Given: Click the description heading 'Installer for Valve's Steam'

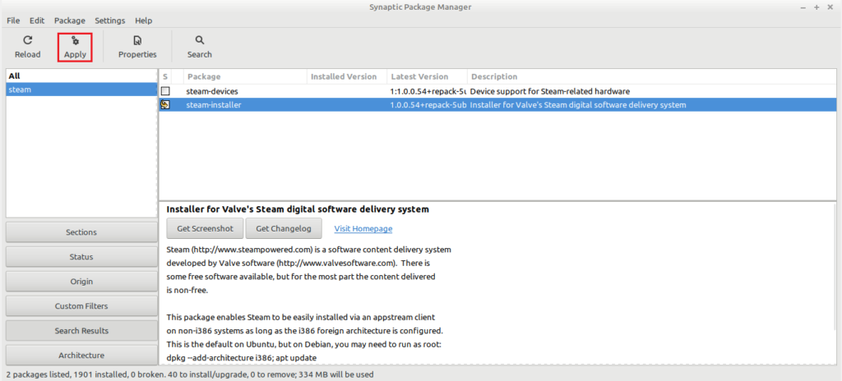Looking at the screenshot, I should tap(298, 209).
